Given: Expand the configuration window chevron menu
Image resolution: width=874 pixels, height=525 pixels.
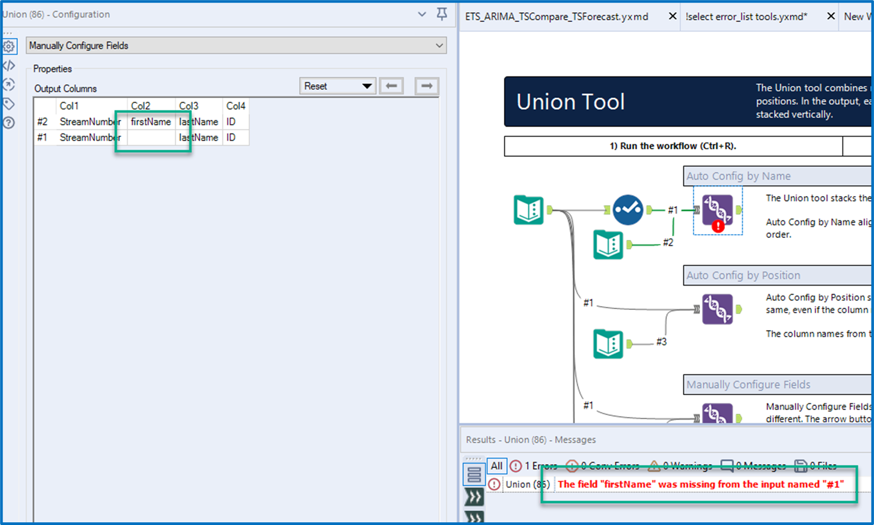Looking at the screenshot, I should point(422,14).
